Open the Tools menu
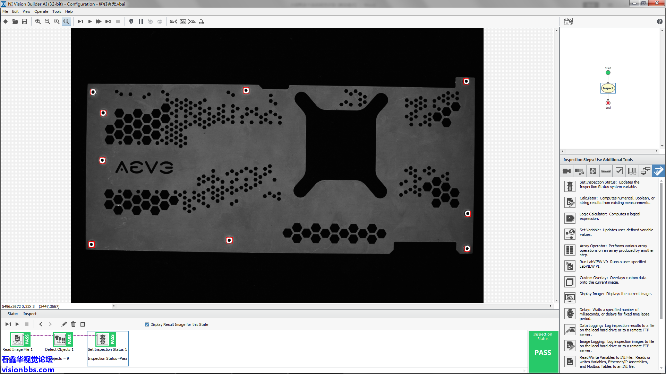Viewport: 666px width, 374px height. tap(57, 11)
